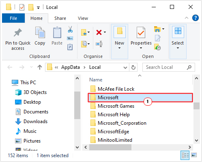
Task: Open the Recent locations dropdown arrow
Action: (31, 67)
